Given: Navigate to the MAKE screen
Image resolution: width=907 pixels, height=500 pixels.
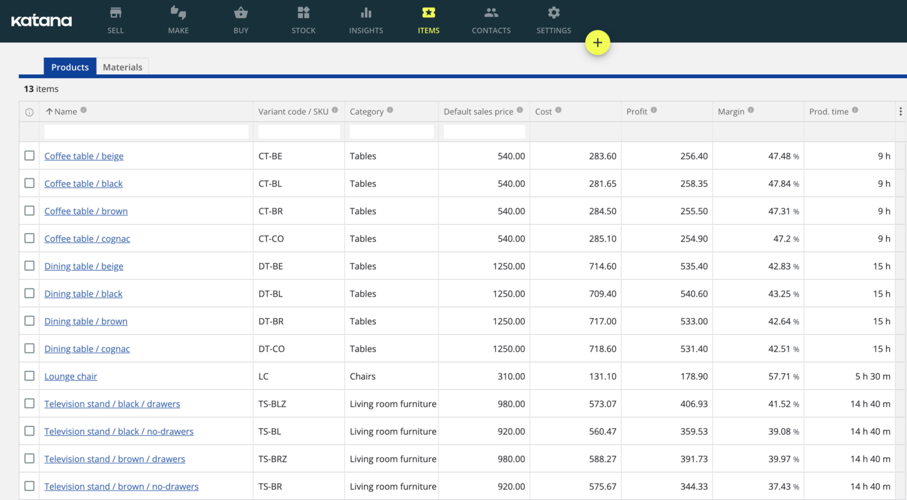Looking at the screenshot, I should pyautogui.click(x=178, y=20).
